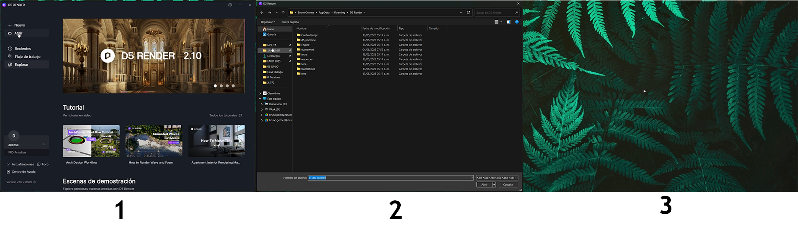This screenshot has height=228, width=798.
Task: Click the Buscar en D5 Render search field
Action: [x=497, y=12]
